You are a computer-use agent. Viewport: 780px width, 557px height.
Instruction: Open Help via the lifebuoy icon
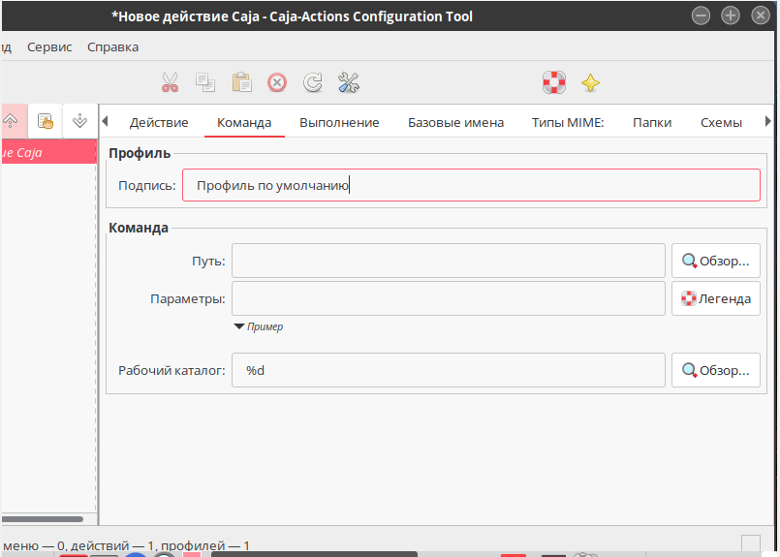point(554,82)
